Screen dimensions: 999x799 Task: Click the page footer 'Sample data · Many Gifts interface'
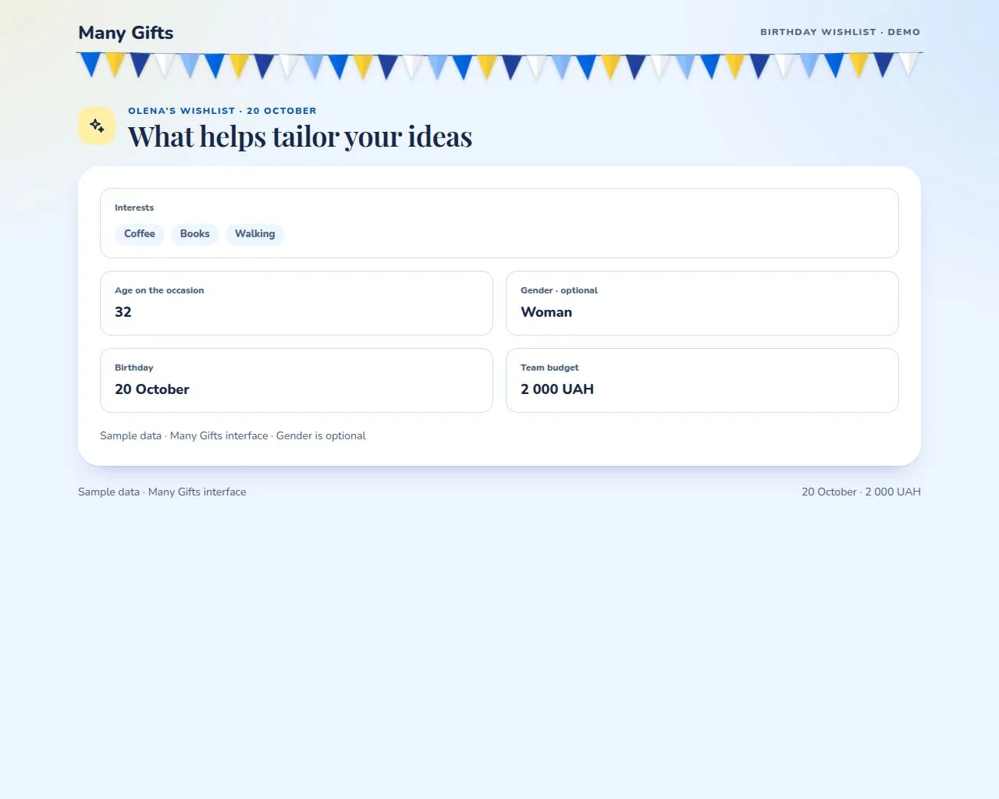(x=162, y=492)
